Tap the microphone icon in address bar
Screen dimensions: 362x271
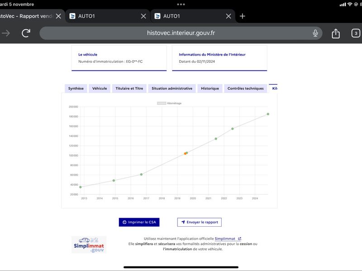pyautogui.click(x=315, y=33)
